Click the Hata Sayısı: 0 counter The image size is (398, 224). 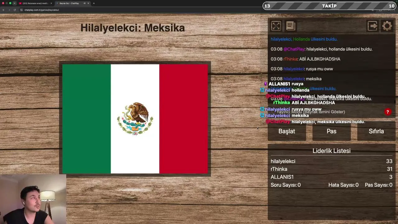(343, 185)
